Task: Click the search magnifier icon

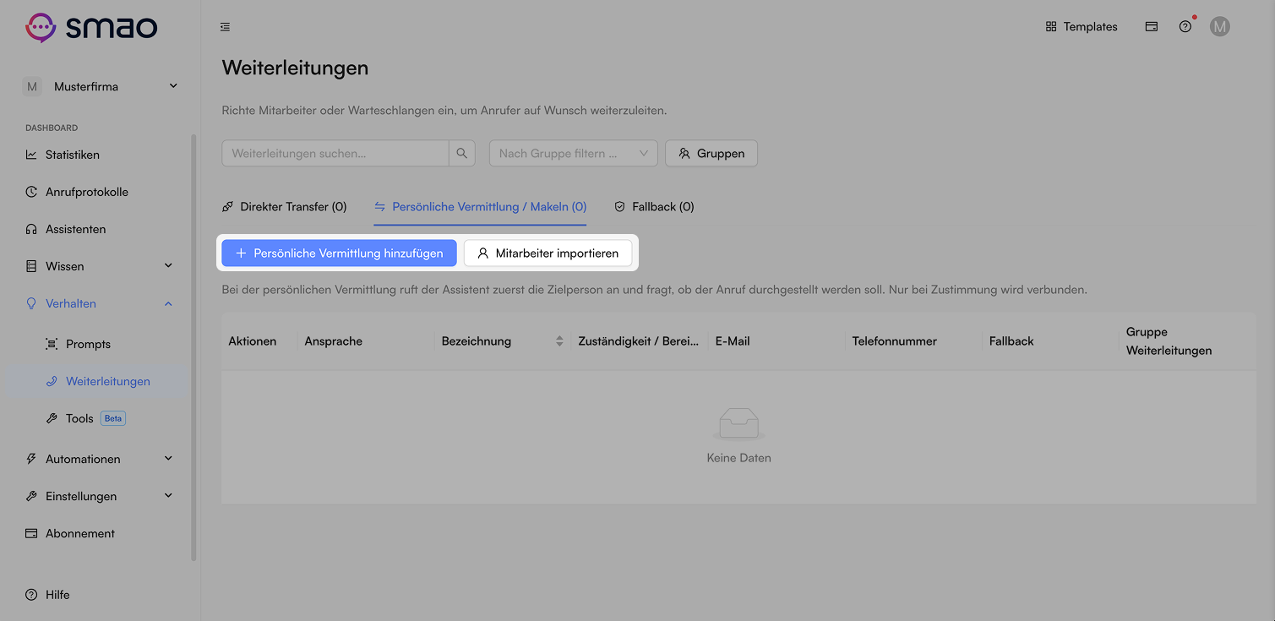Action: (462, 154)
